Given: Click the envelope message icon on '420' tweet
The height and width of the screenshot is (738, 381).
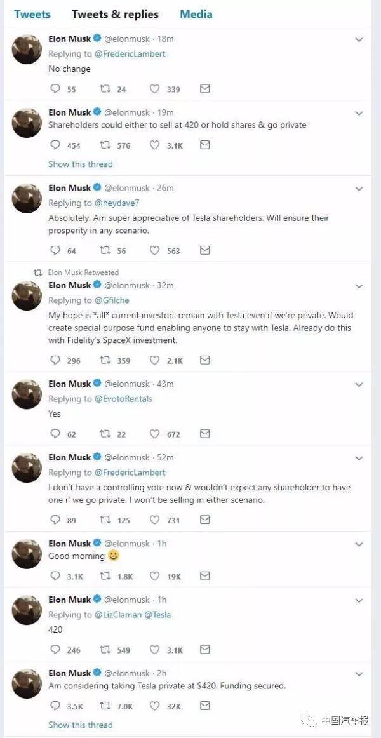Looking at the screenshot, I should click(204, 650).
